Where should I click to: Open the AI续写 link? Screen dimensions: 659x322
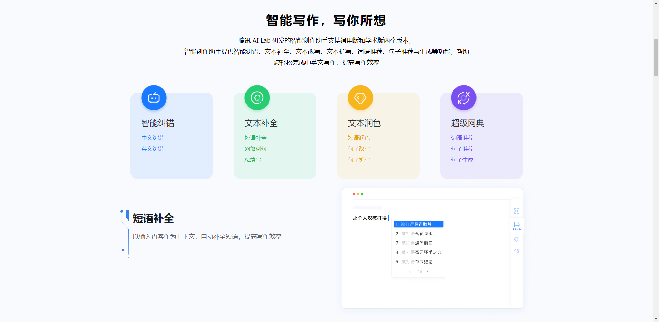(x=253, y=160)
